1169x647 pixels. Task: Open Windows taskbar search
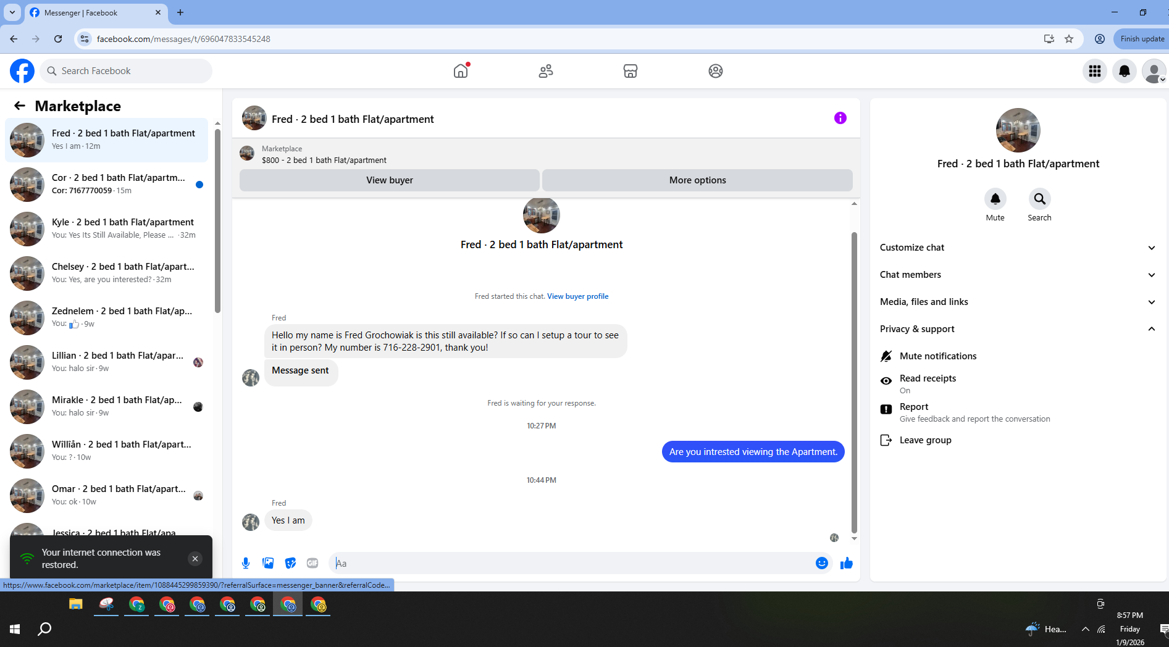[x=44, y=629]
